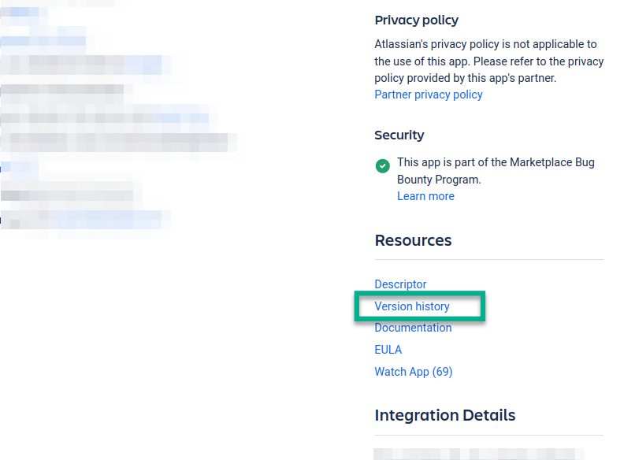This screenshot has width=635, height=460.
Task: Open the Descriptor resource link
Action: (x=400, y=284)
